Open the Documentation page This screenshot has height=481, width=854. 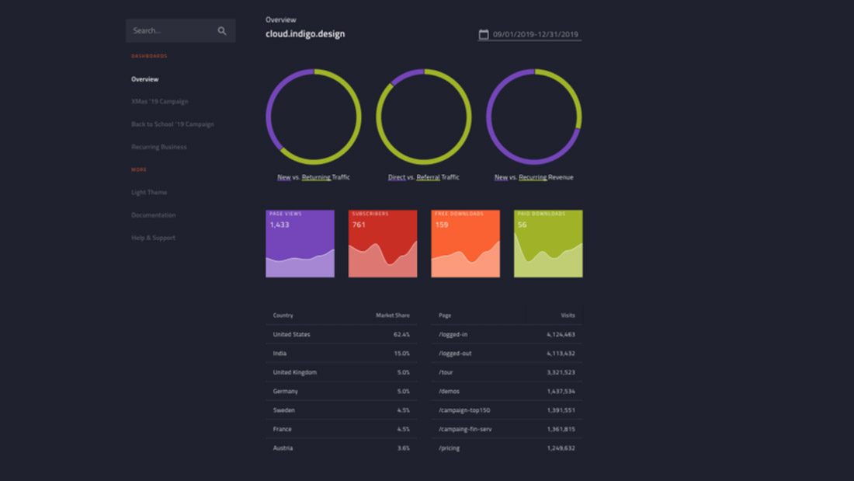[x=152, y=214]
